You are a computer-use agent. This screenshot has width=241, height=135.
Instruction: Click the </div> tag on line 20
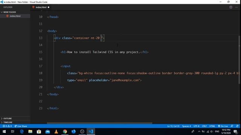pos(59,87)
